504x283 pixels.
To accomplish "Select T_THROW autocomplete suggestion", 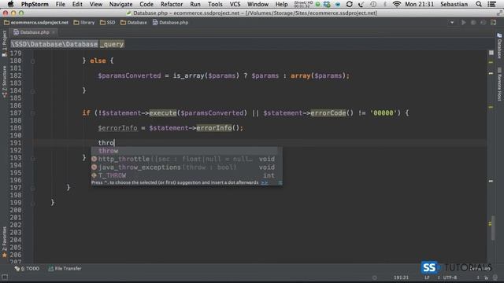I will 183,175.
